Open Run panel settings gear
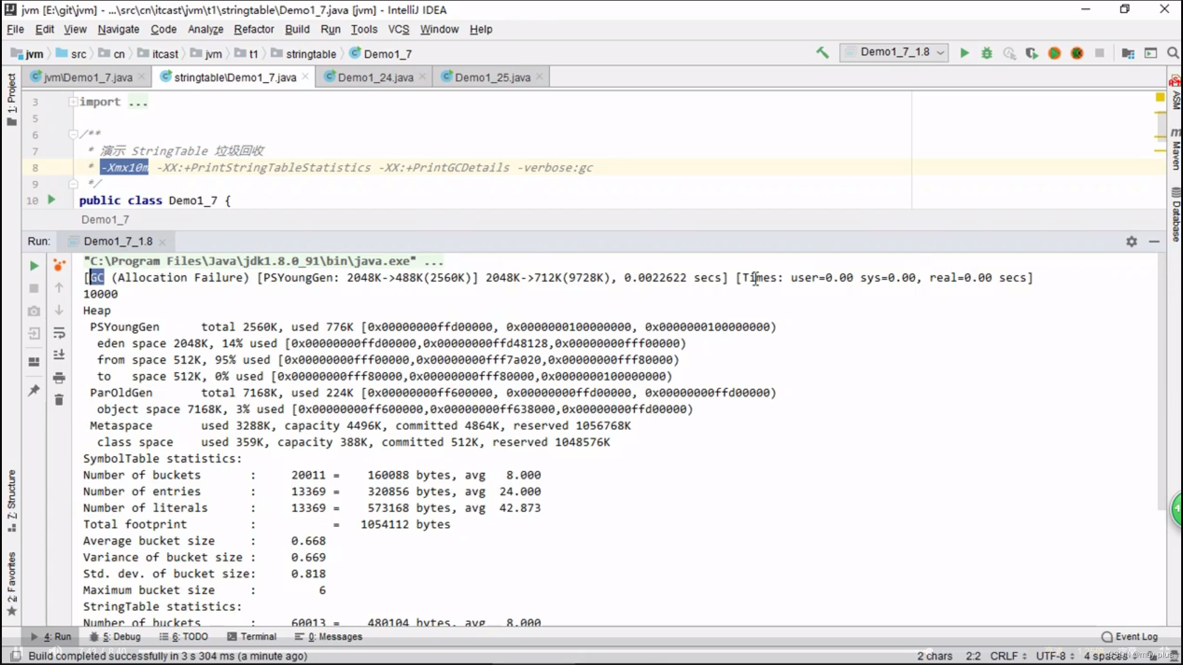Viewport: 1183px width, 665px height. pos(1131,241)
